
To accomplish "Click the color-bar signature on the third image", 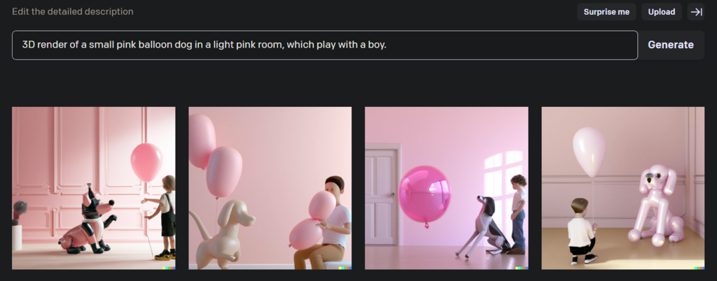I will pyautogui.click(x=522, y=268).
